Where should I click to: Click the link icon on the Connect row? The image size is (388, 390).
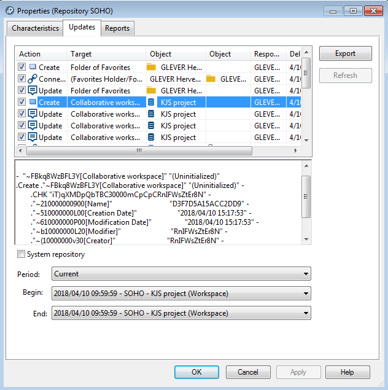(33, 79)
